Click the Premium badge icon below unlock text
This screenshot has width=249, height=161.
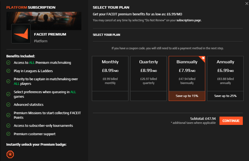tap(10, 154)
